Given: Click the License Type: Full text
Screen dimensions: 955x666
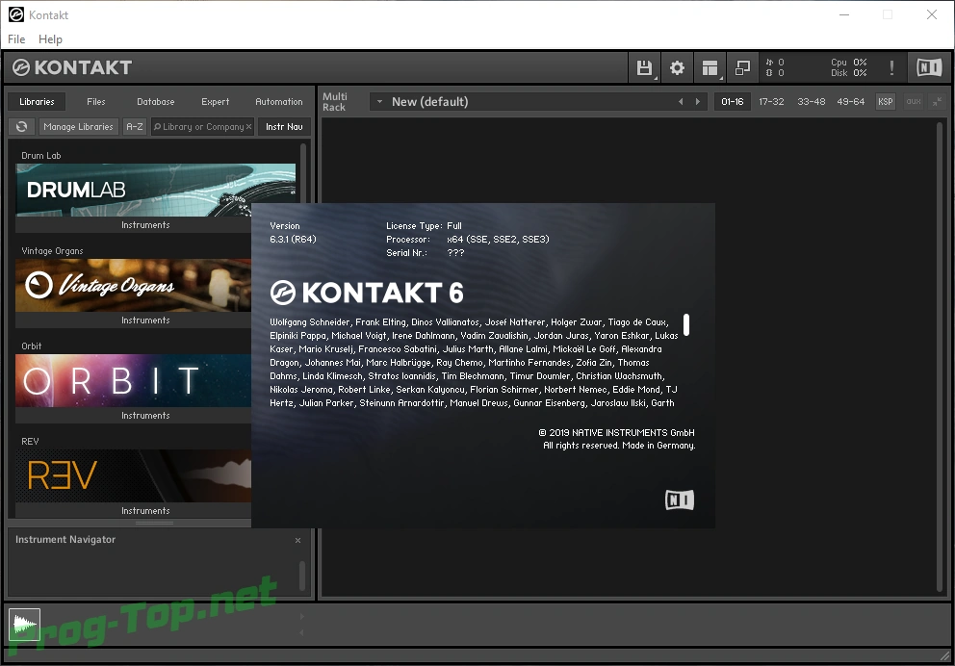Looking at the screenshot, I should coord(424,226).
